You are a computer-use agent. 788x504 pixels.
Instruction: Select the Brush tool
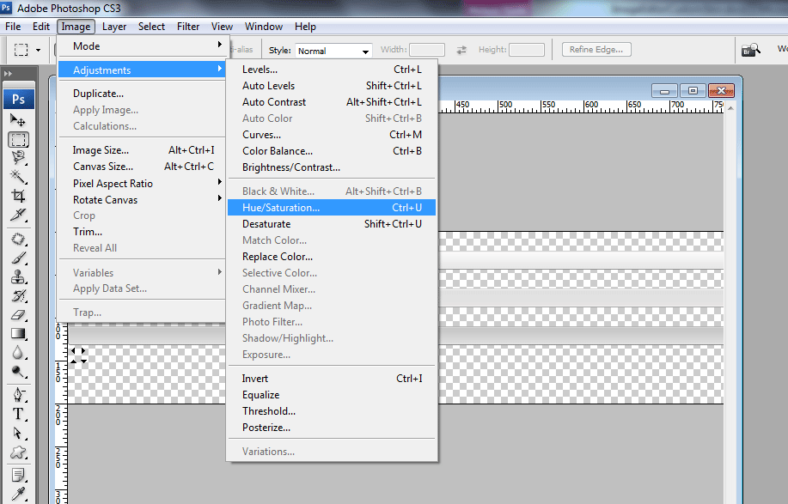coord(18,258)
